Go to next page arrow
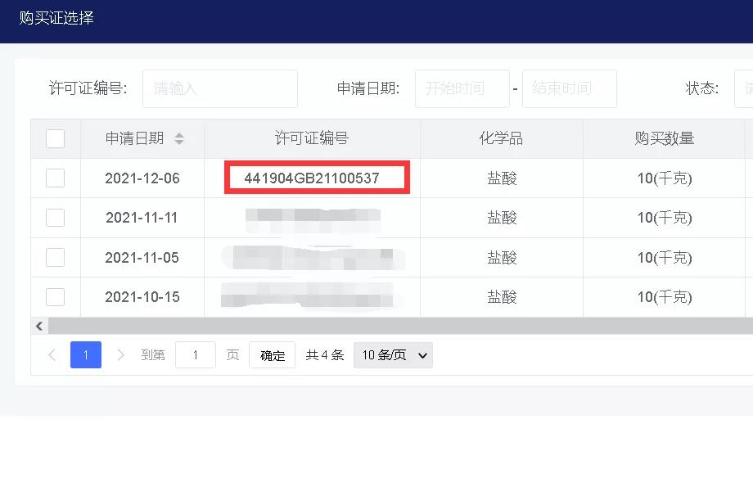This screenshot has width=753, height=478. coord(121,355)
